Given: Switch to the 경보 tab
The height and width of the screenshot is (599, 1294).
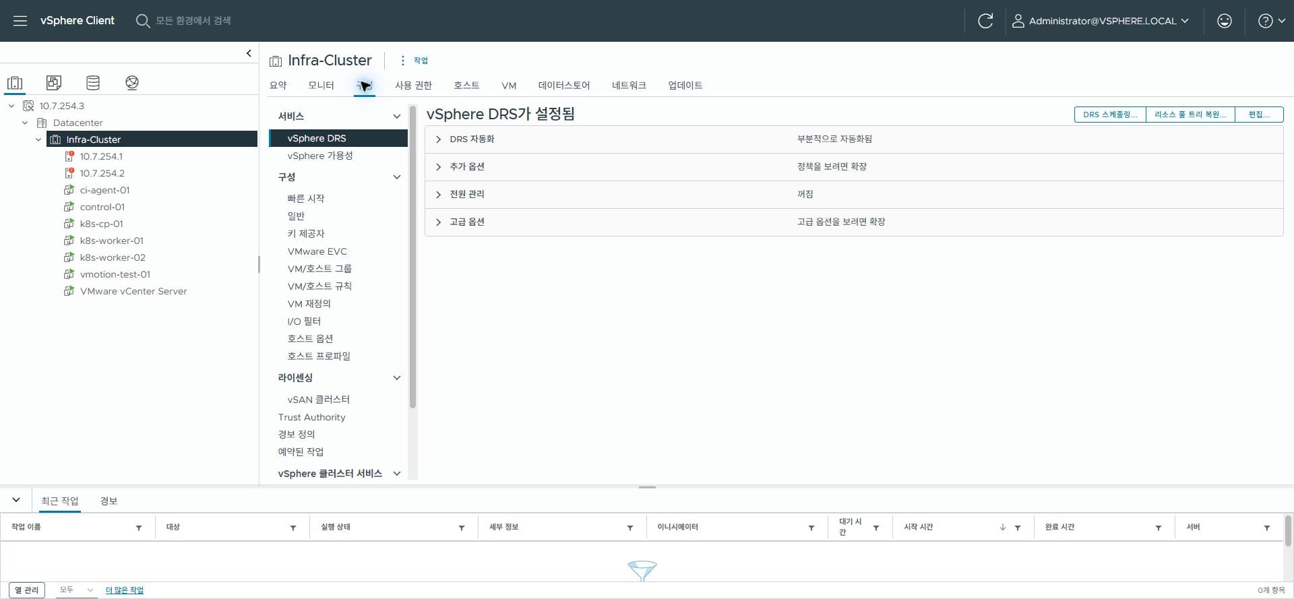Looking at the screenshot, I should tap(109, 501).
